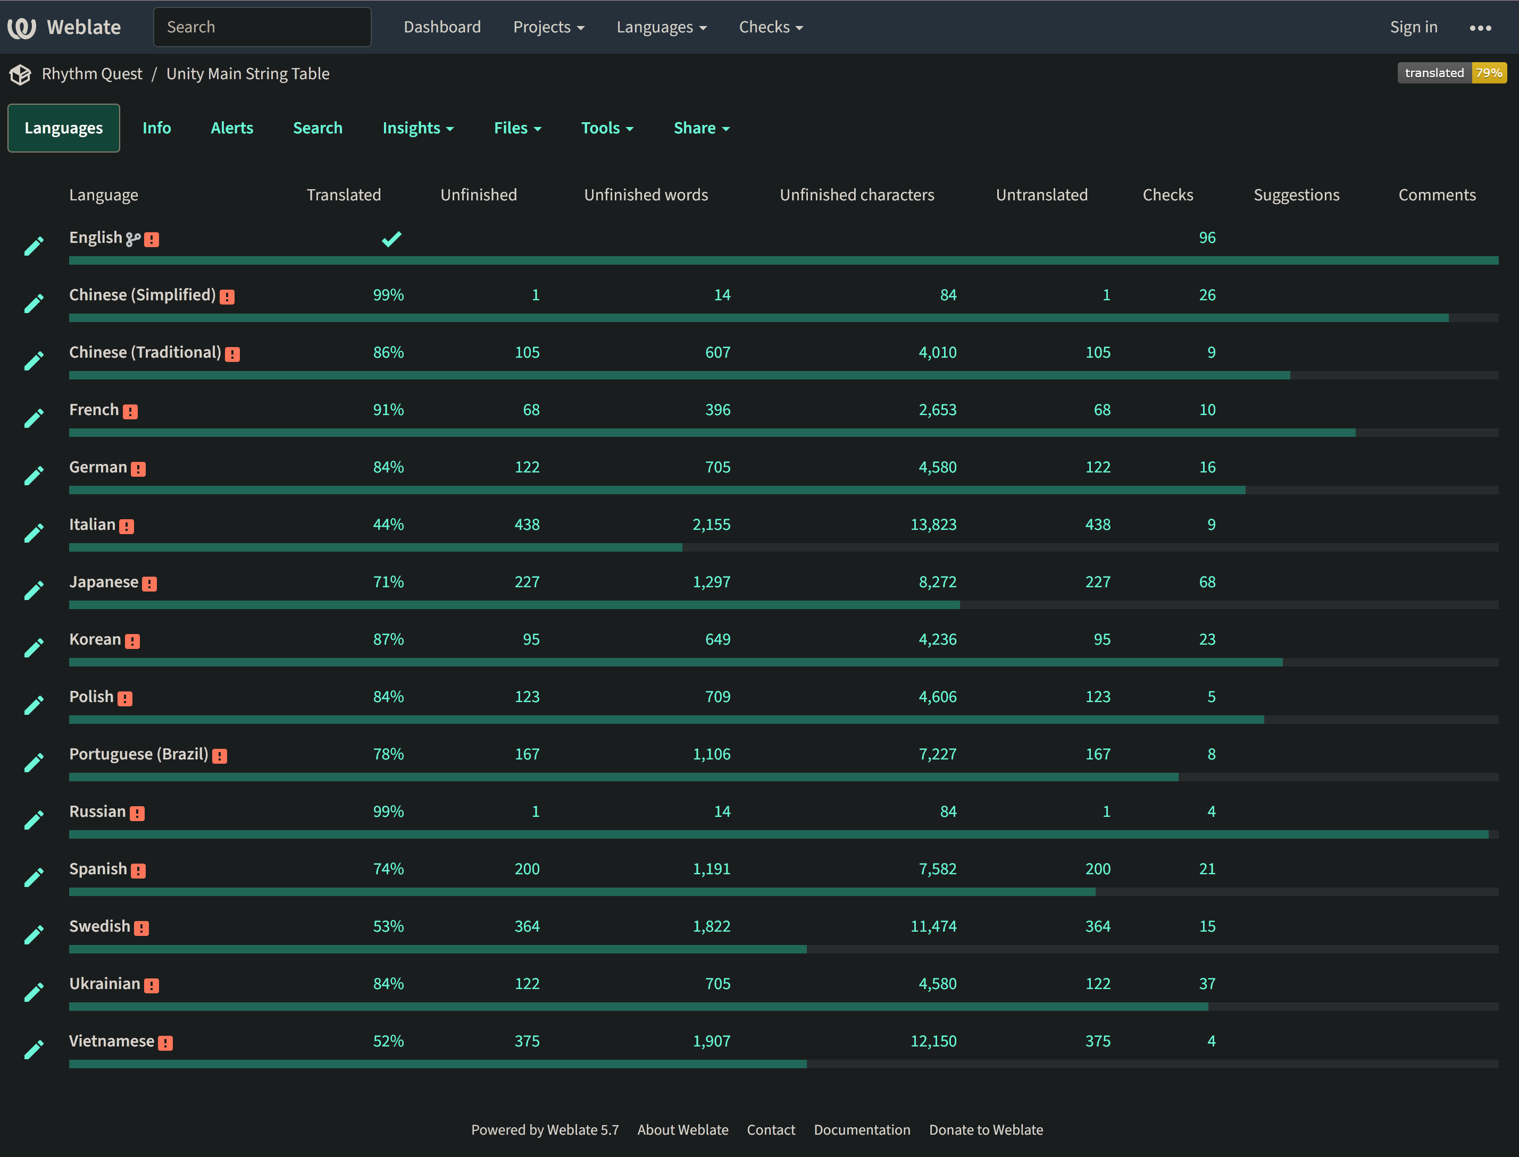Switch to the Search tab
Screen dimensions: 1519x1157
tap(317, 128)
